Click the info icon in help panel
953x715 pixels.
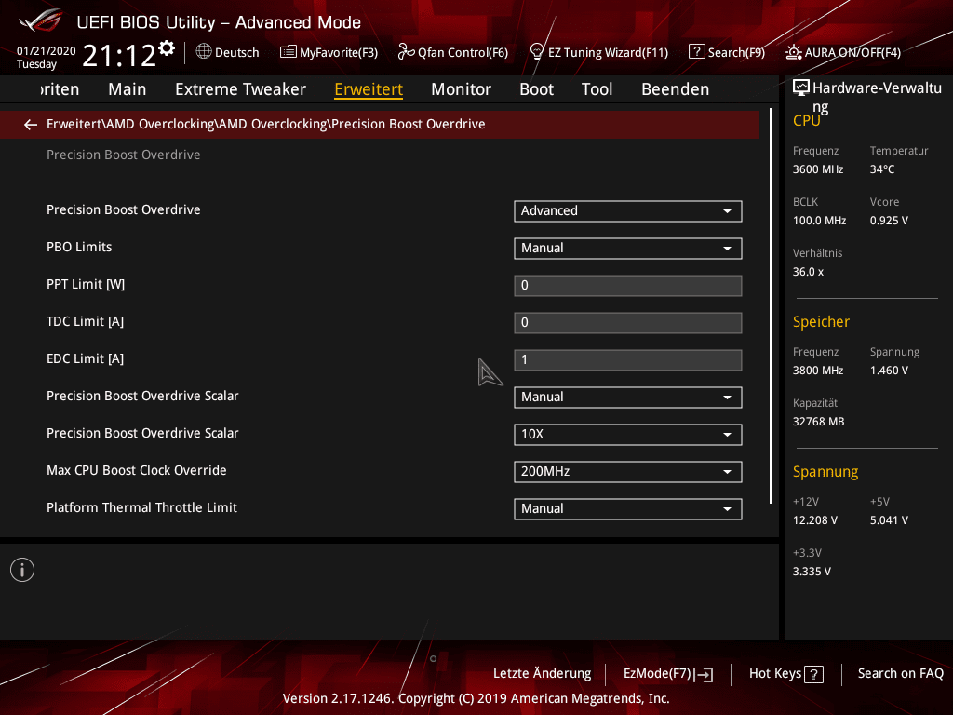pyautogui.click(x=22, y=570)
